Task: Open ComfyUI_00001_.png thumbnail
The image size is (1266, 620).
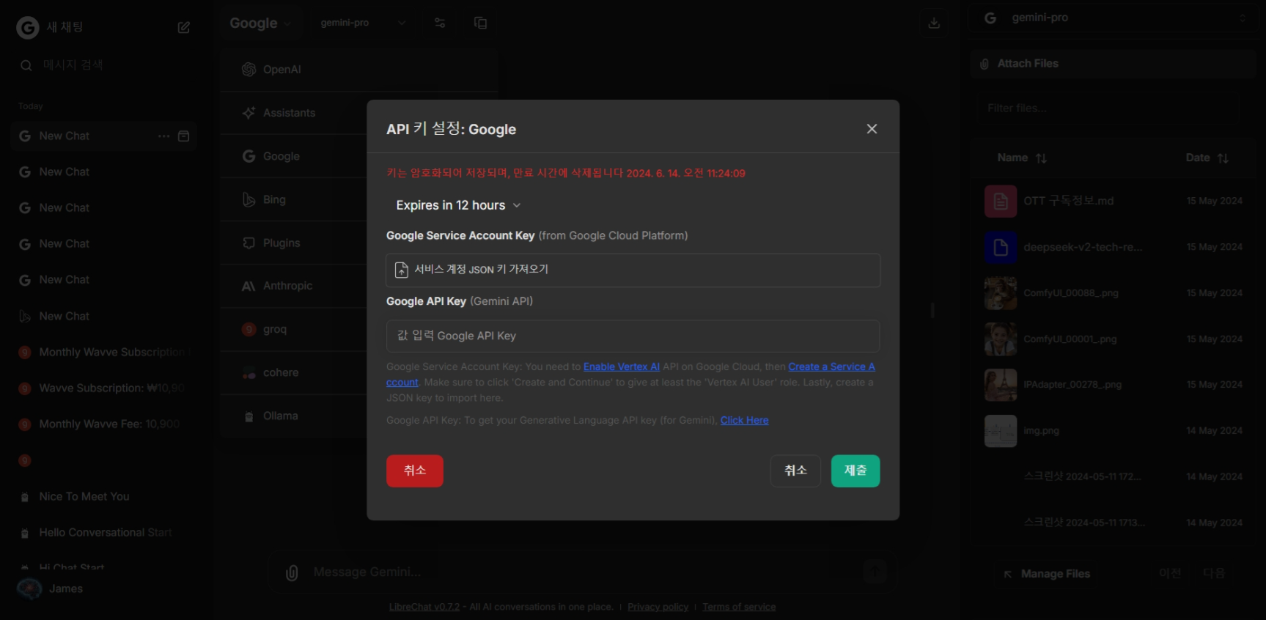Action: [1001, 339]
